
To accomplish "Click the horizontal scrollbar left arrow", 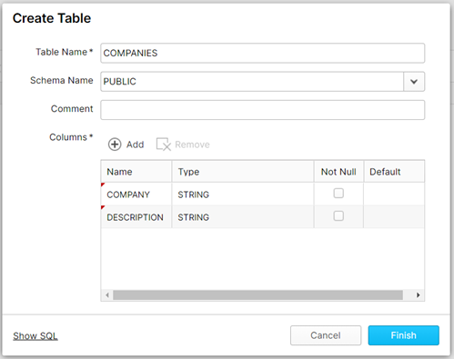I will 107,294.
